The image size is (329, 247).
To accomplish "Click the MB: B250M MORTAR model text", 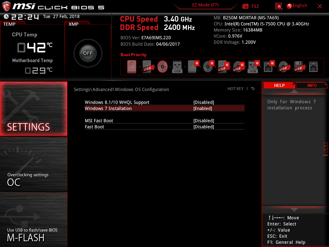I will click(246, 18).
